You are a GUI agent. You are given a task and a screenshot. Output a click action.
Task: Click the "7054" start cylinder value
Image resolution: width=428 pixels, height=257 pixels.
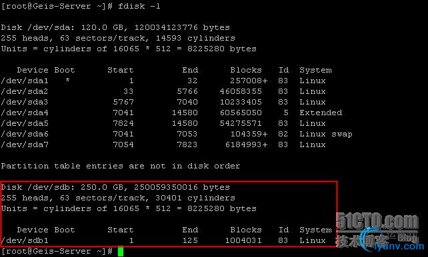[x=123, y=144]
